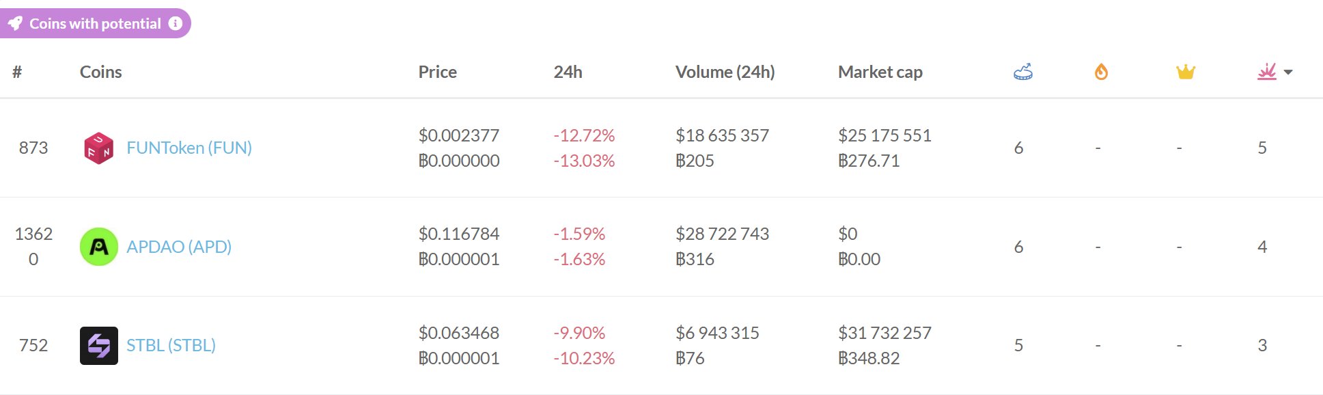Viewport: 1323px width, 395px height.
Task: Sort by Market cap header
Action: (x=880, y=72)
